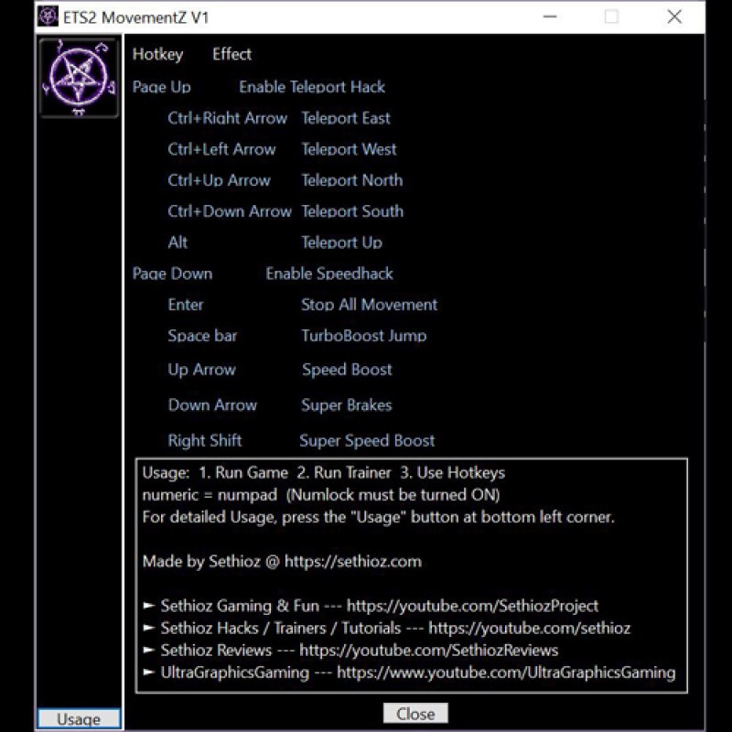
Task: Click the "Up Arrow" hotkey label
Action: [x=201, y=370]
